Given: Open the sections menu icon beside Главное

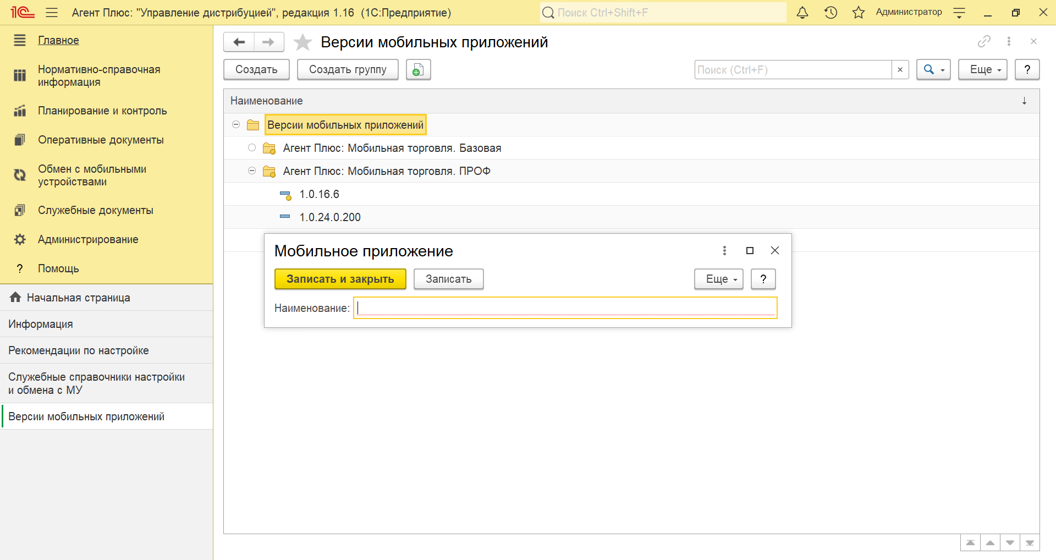Looking at the screenshot, I should click(x=20, y=40).
